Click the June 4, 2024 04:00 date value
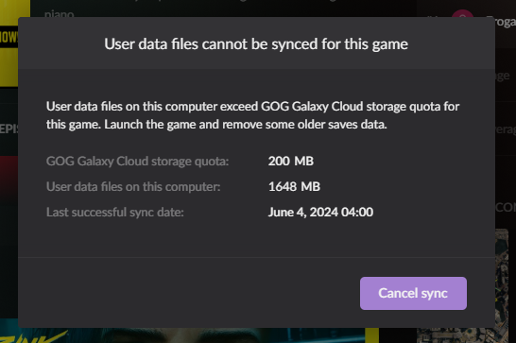The image size is (516, 343). (x=320, y=212)
